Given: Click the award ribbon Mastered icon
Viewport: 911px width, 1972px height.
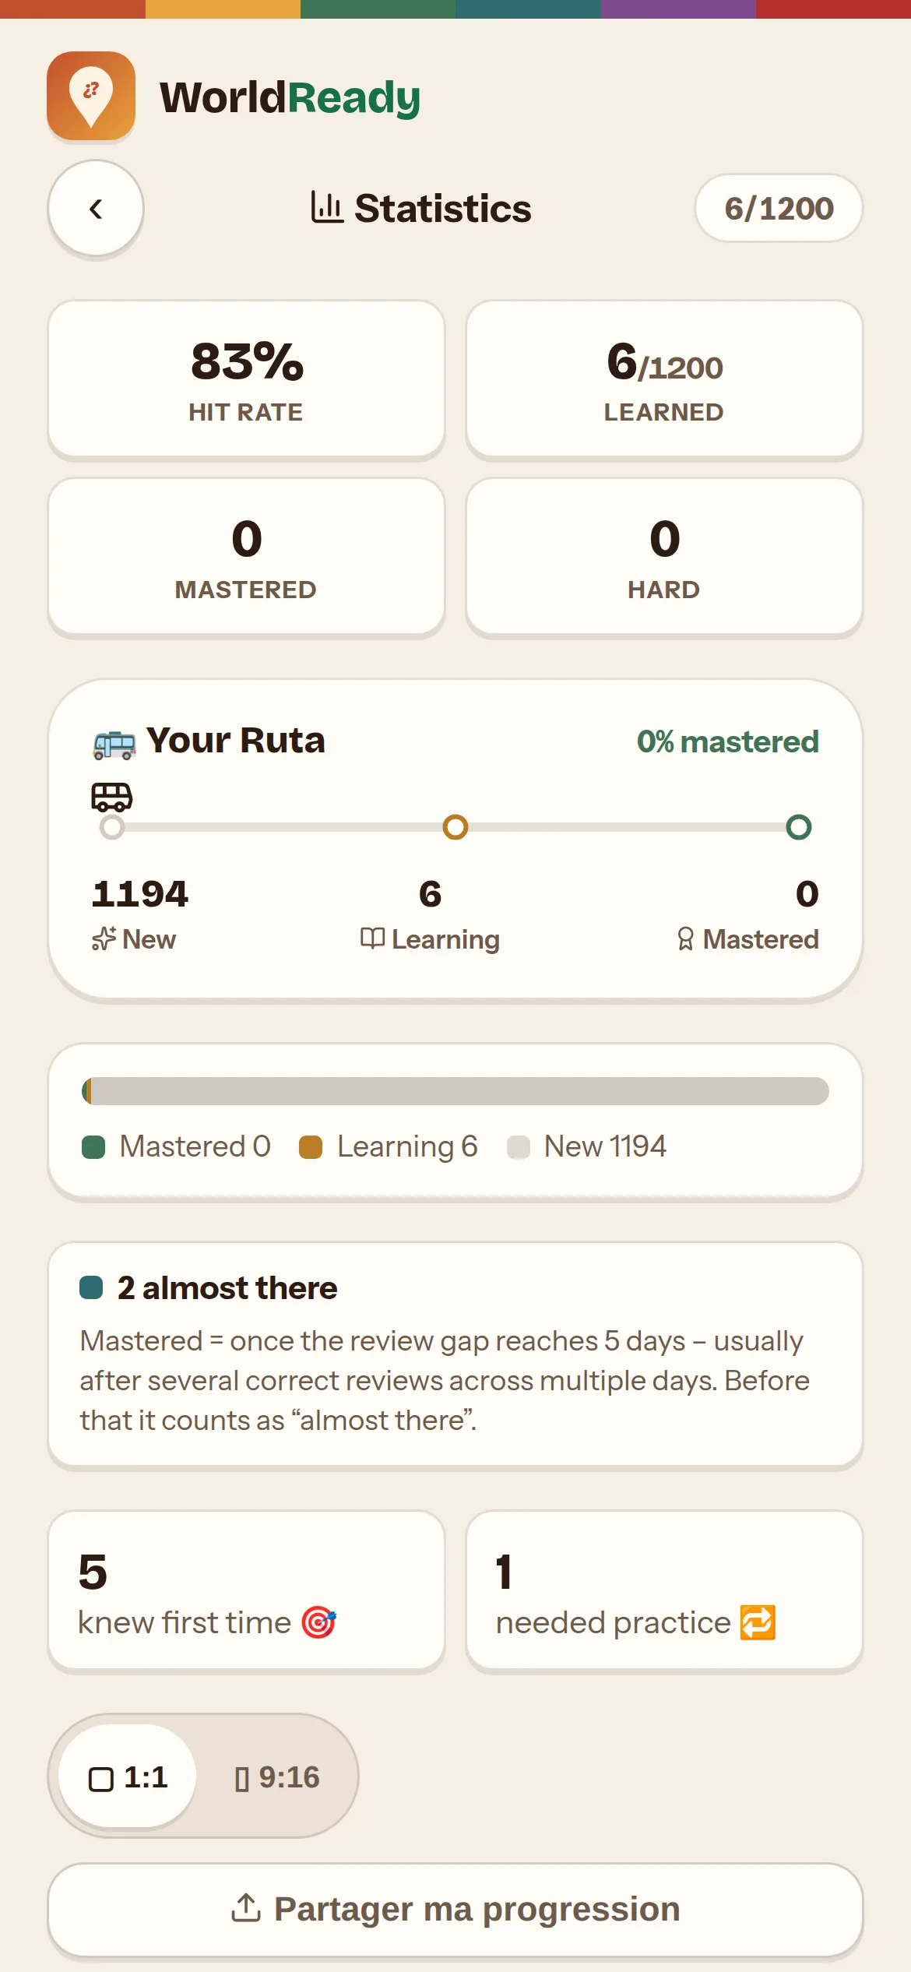Looking at the screenshot, I should pyautogui.click(x=685, y=939).
